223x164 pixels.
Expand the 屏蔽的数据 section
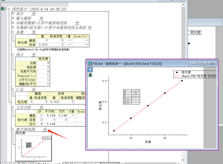13,22
